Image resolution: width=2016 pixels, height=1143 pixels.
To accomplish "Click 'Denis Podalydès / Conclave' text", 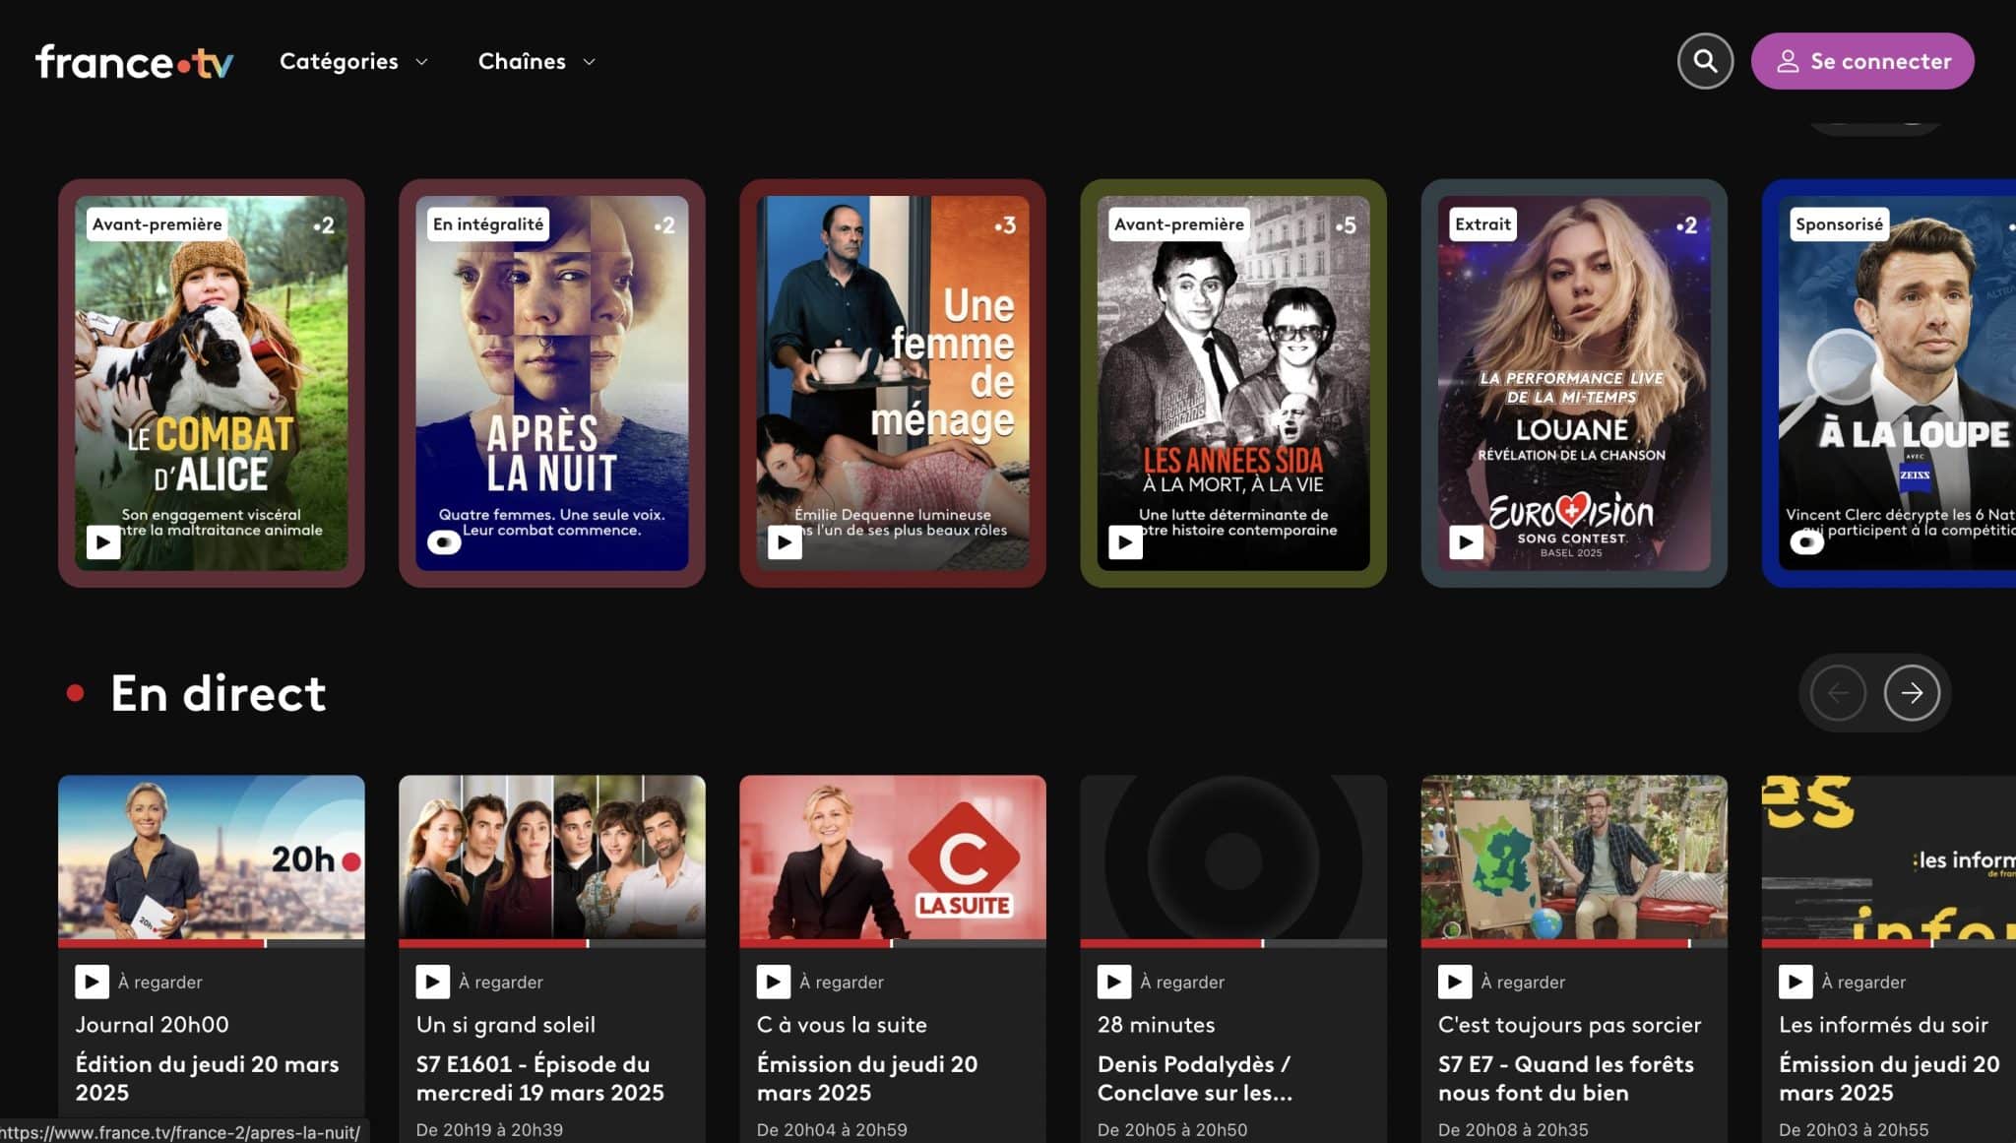I will (1193, 1078).
